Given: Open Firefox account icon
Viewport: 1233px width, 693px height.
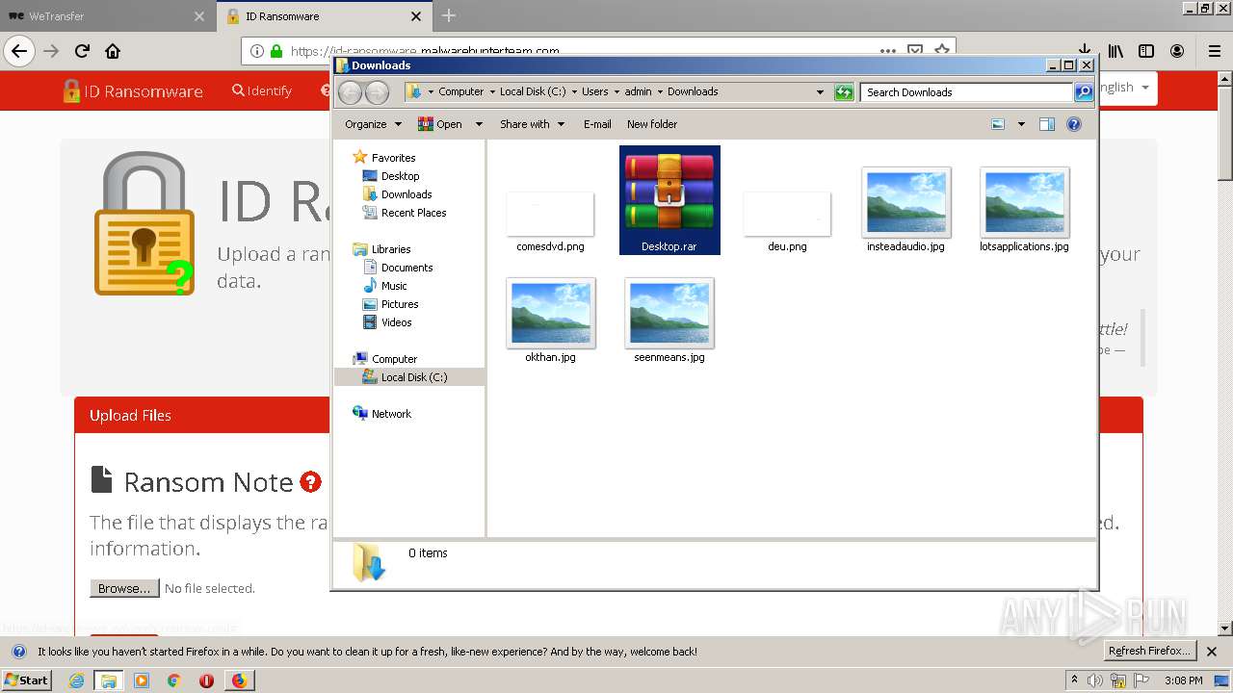Looking at the screenshot, I should pos(1177,51).
